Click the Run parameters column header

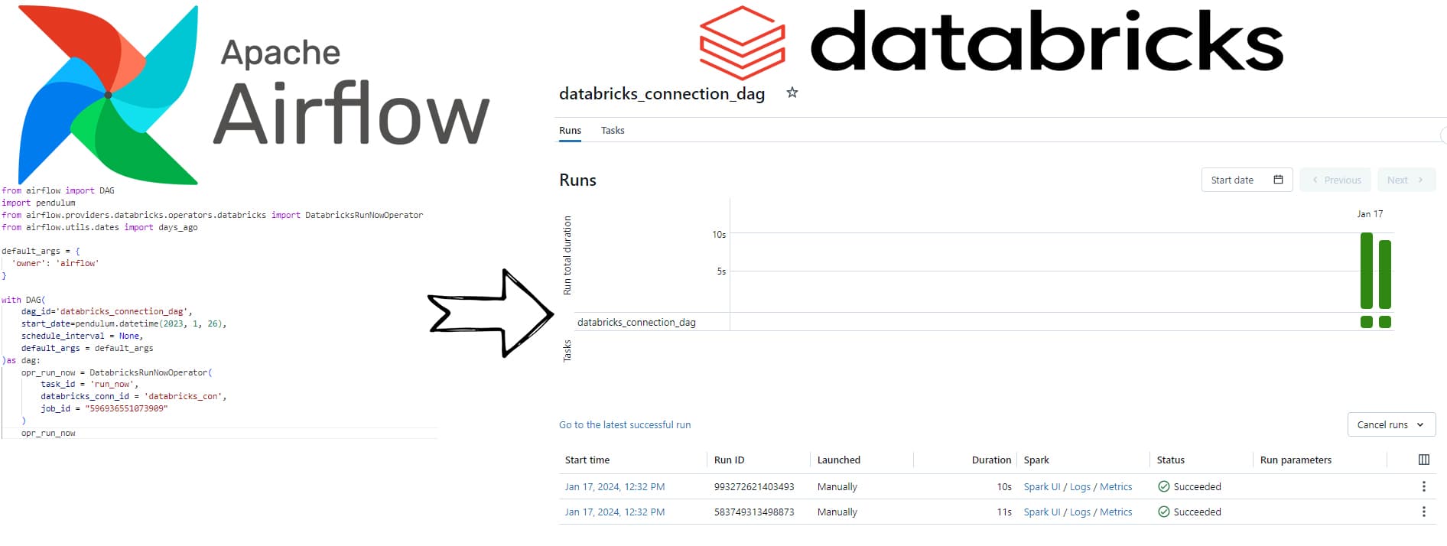pos(1296,460)
